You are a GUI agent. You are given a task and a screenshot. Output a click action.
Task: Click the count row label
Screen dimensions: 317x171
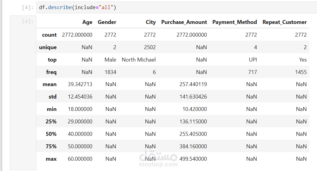49,35
